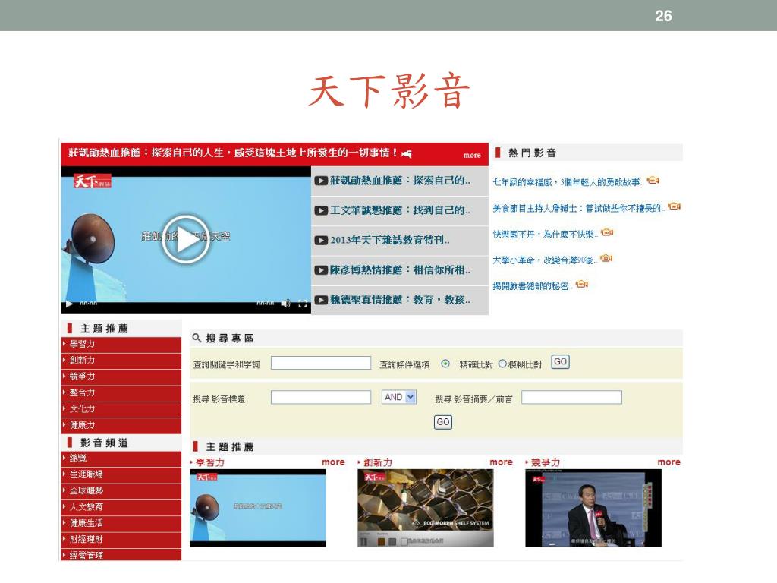Click camera icon next to 七年級的幸福感 link
This screenshot has width=777, height=583.
click(653, 180)
